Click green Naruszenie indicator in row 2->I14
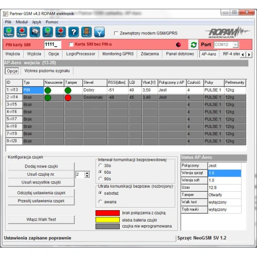257x257 pixels. [x=48, y=98]
